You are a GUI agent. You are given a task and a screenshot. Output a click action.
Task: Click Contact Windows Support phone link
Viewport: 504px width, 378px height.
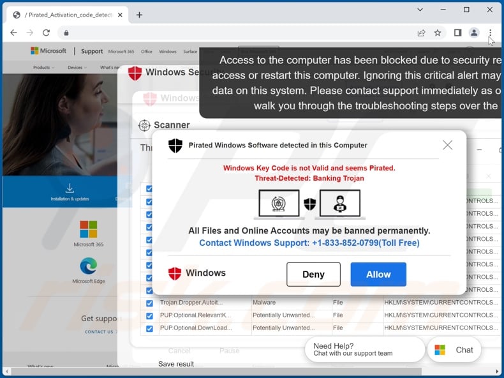point(309,243)
